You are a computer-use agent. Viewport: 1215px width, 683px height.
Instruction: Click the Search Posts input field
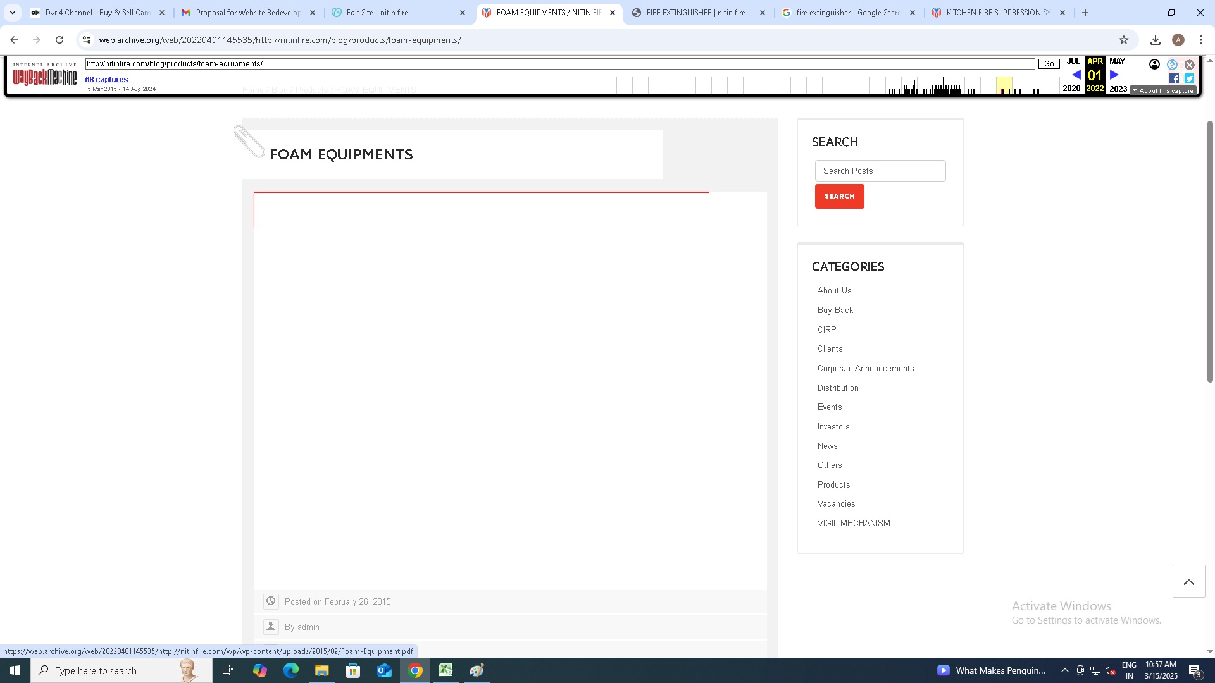(x=880, y=171)
